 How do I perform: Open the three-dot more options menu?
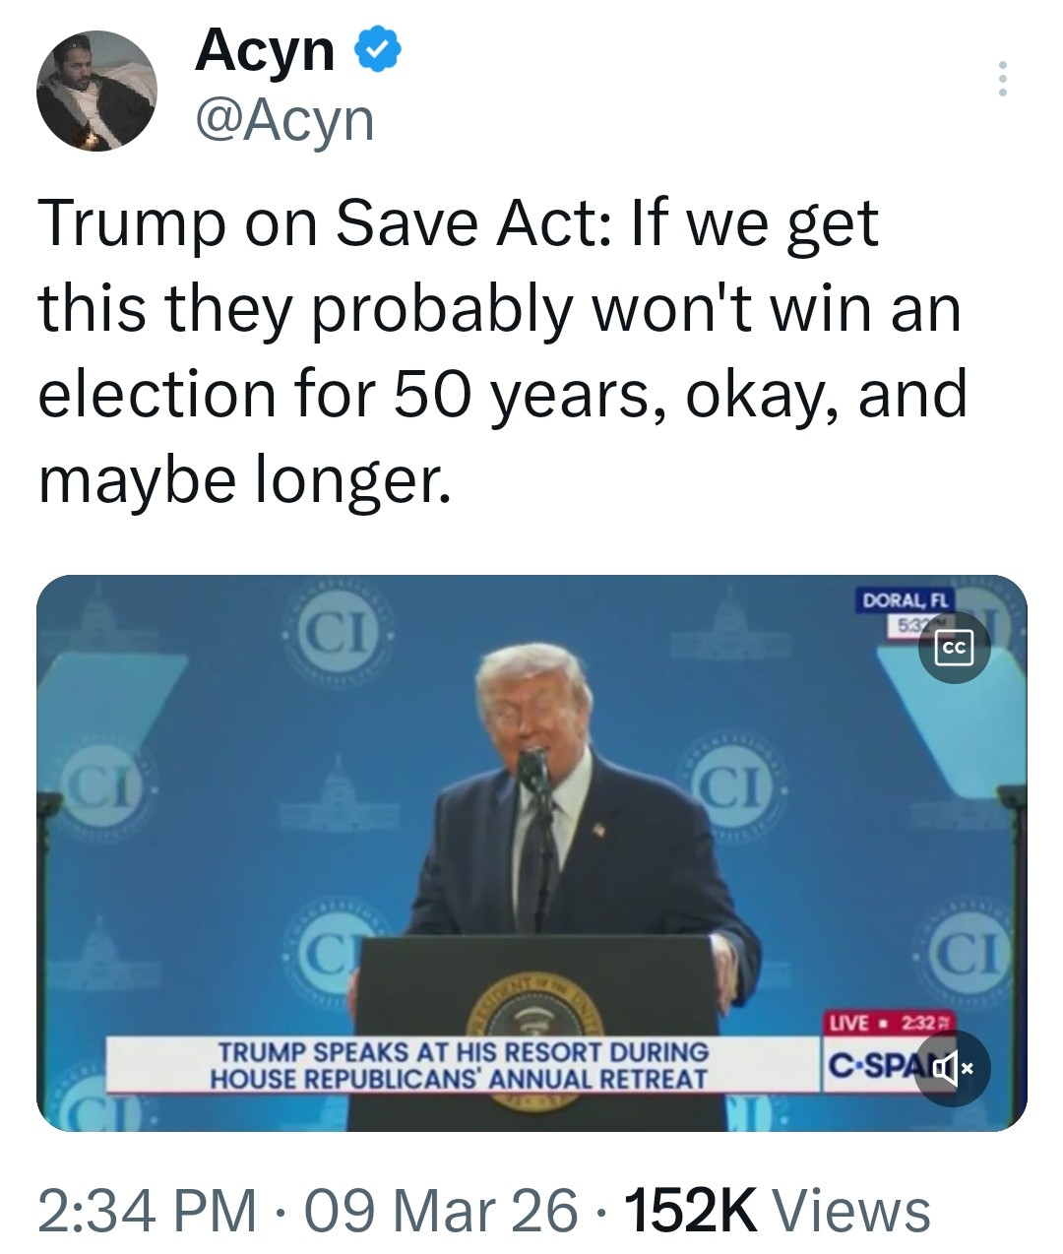coord(1002,79)
